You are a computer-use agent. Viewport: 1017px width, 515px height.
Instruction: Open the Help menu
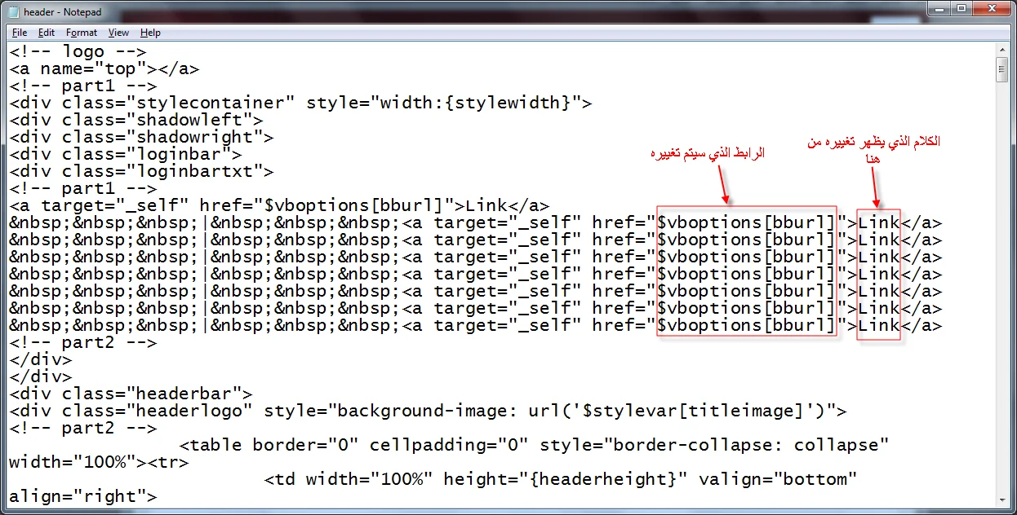point(150,33)
